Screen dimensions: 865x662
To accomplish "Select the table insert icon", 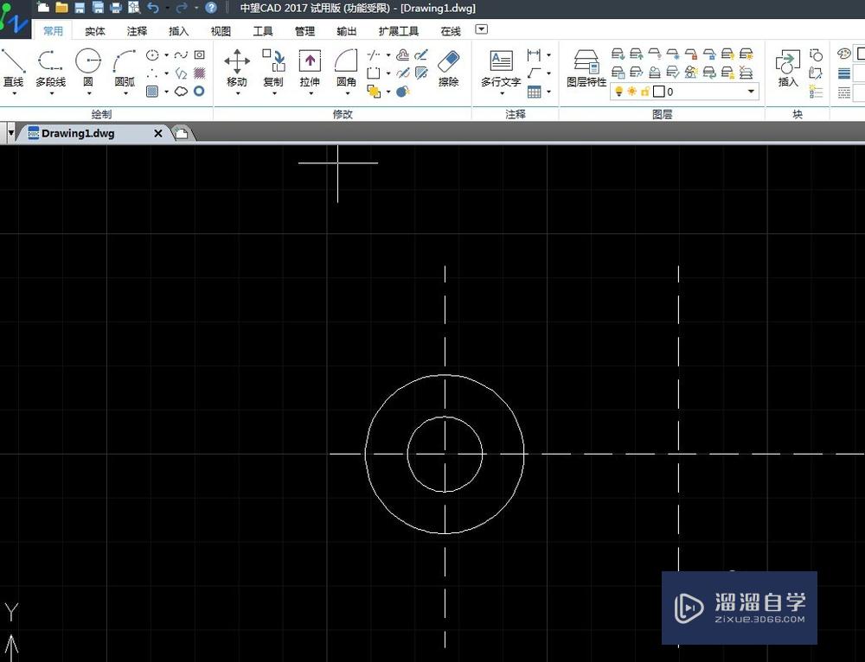I will pos(534,92).
